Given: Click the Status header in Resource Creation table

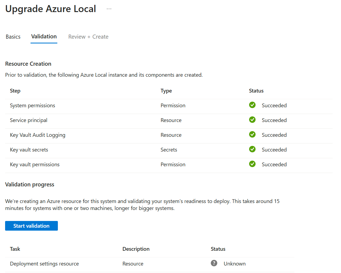Looking at the screenshot, I should point(256,91).
